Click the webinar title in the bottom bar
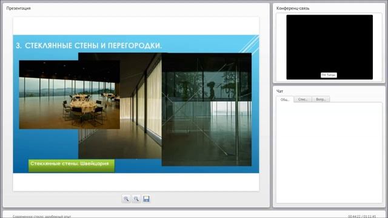 (x=42, y=216)
